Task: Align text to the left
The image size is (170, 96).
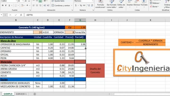Action: click(x=34, y=5)
